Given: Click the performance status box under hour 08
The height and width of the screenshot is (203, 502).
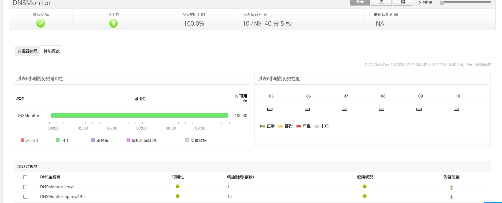Looking at the screenshot, I should pyautogui.click(x=382, y=109).
